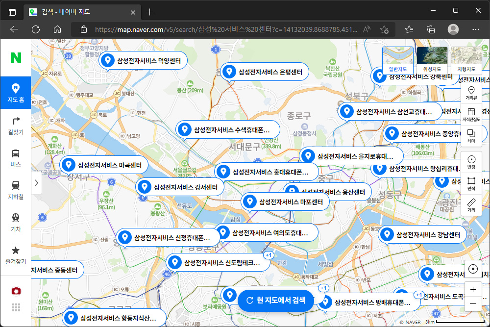
Task: Open the 테마 theme layers
Action: pos(471,136)
